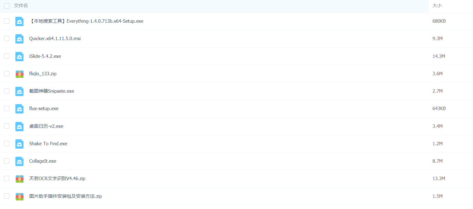The width and height of the screenshot is (473, 209).
Task: Click the file icon beside Quicker.x64.1.11.5.0.msi
Action: [x=20, y=39]
